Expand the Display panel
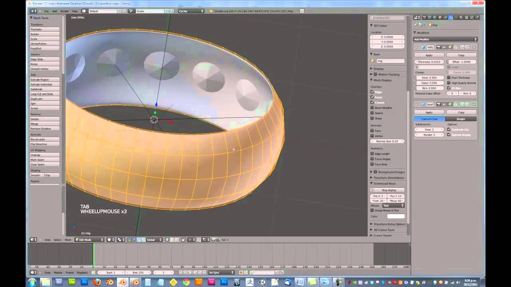This screenshot has width=511, height=287. pyautogui.click(x=371, y=69)
